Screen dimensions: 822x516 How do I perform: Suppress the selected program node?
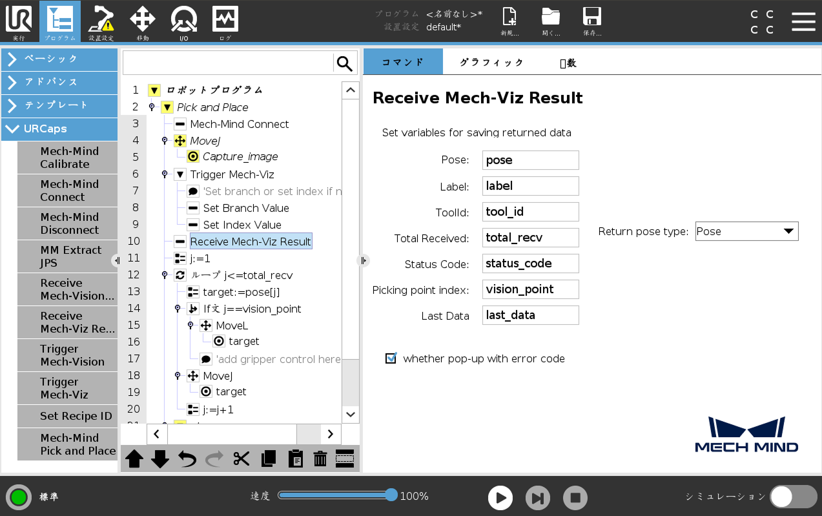click(345, 459)
